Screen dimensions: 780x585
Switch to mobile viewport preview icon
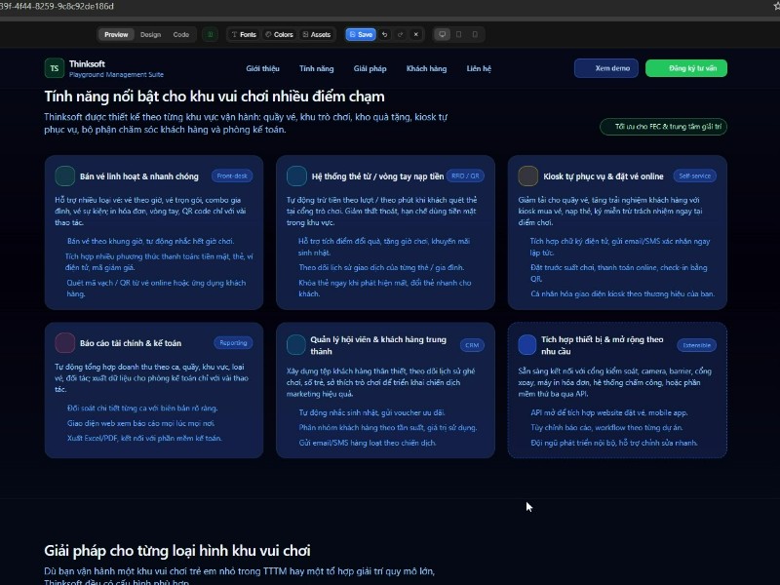[475, 34]
